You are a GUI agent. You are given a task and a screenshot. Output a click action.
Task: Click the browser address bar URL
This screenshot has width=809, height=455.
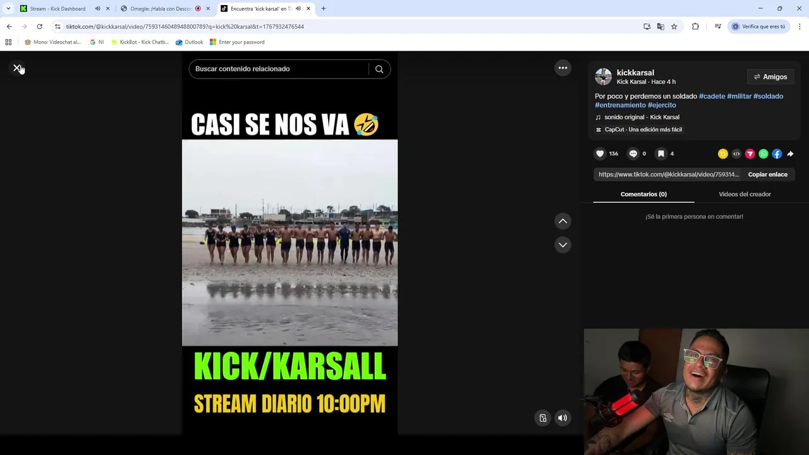pyautogui.click(x=185, y=27)
